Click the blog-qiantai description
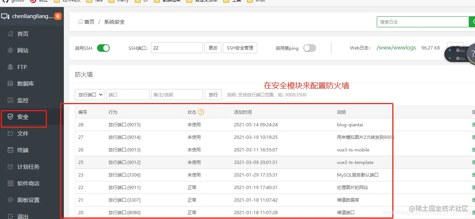The width and height of the screenshot is (475, 219). coord(350,124)
